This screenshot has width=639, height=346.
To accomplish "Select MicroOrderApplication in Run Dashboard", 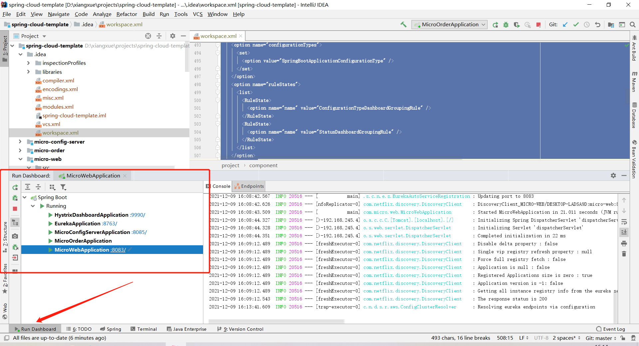I will click(83, 241).
